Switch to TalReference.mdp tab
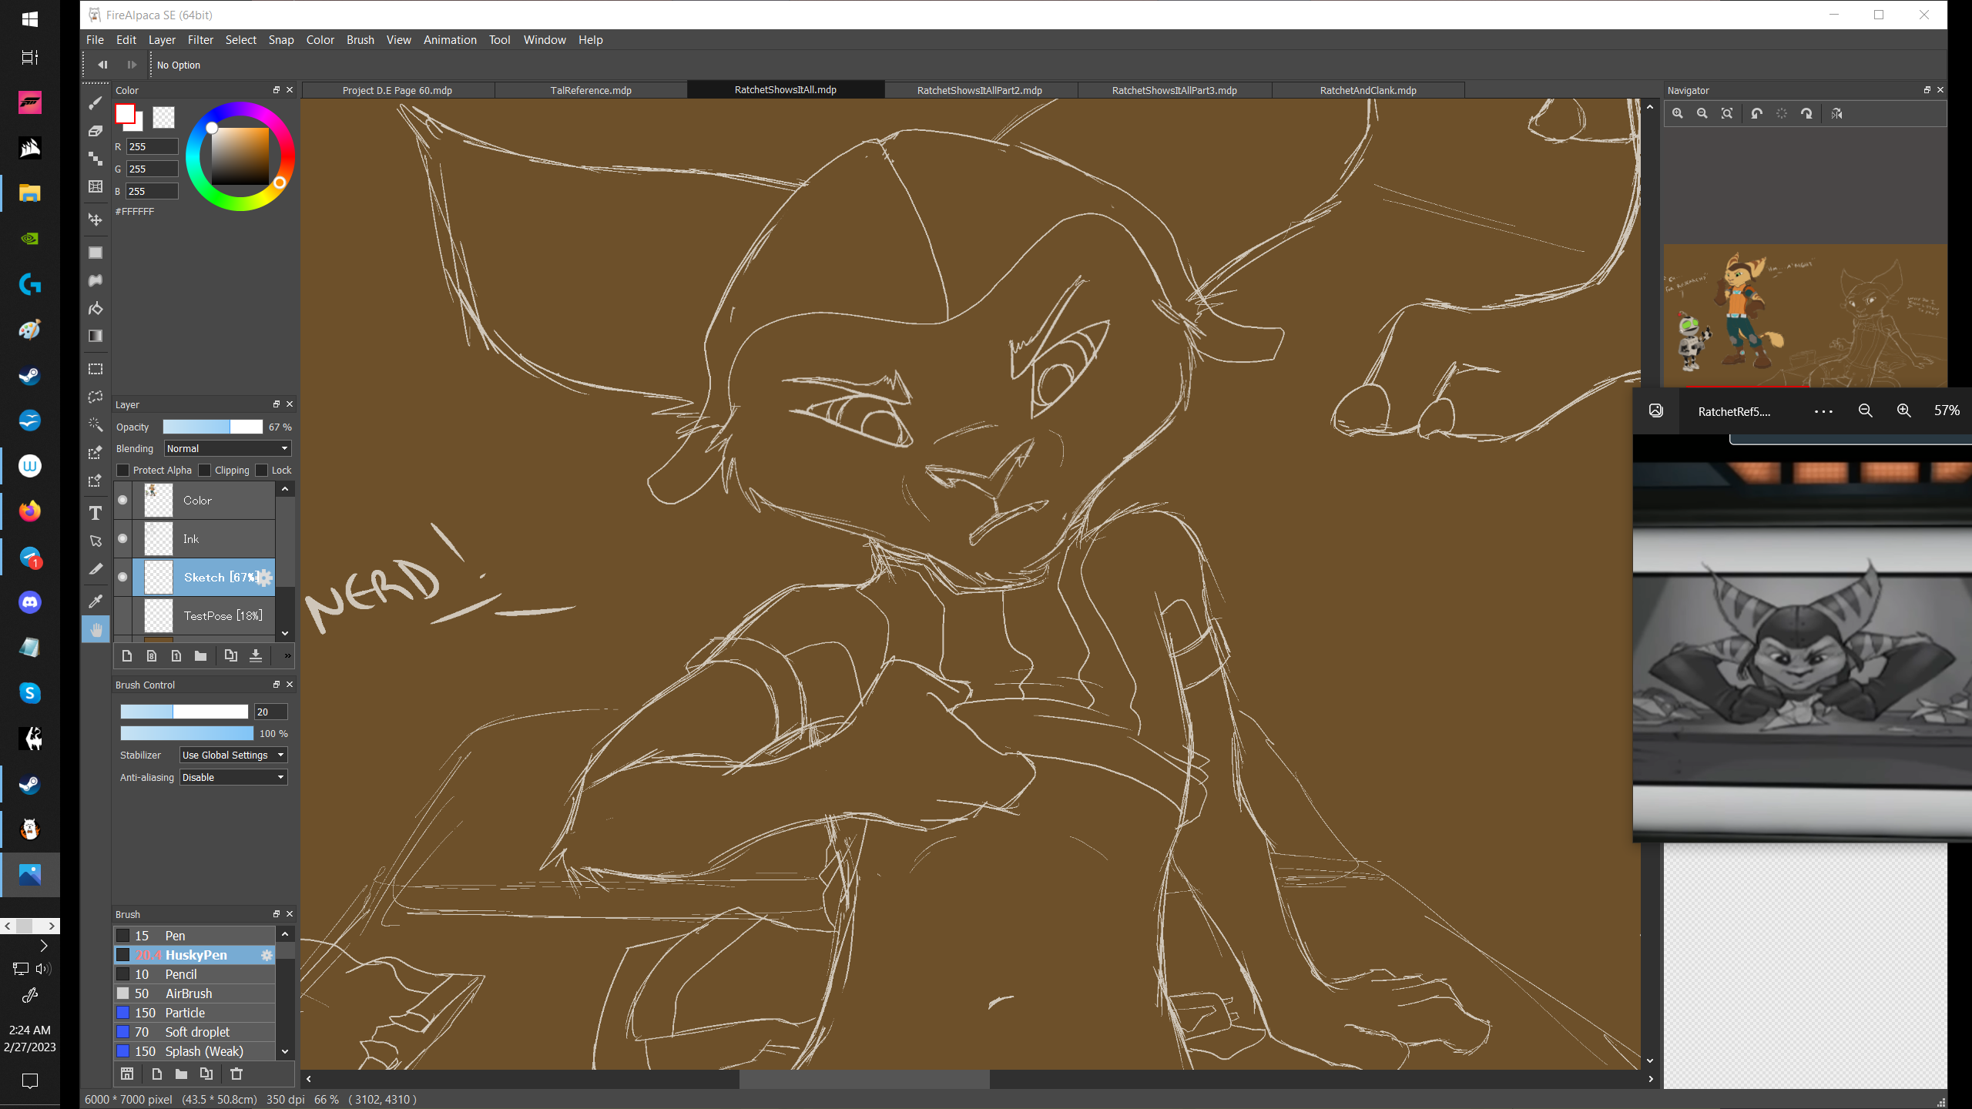 (x=591, y=90)
